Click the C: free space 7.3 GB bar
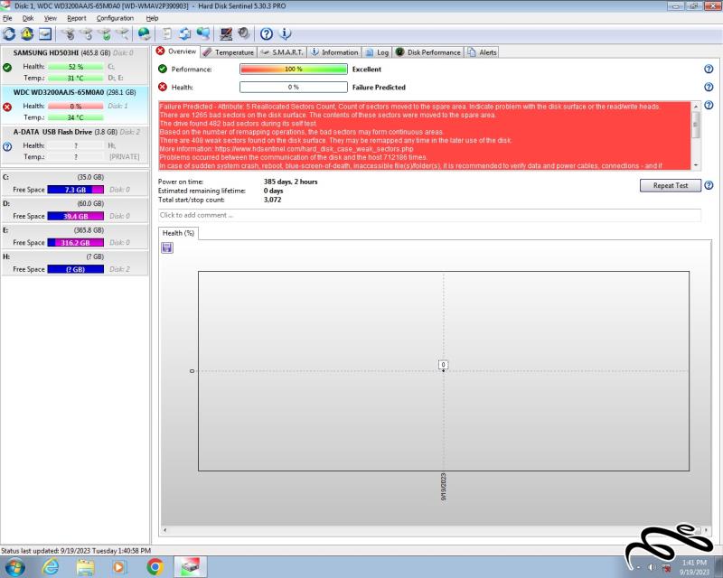The height and width of the screenshot is (578, 723). click(x=76, y=190)
